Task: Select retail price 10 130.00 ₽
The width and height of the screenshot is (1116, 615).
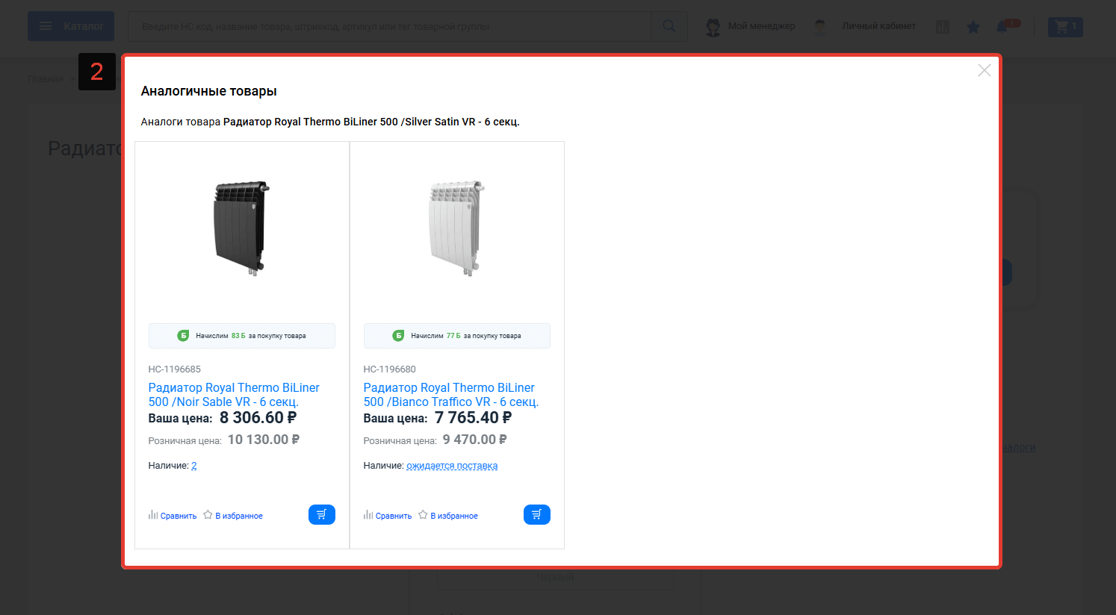Action: pyautogui.click(x=264, y=440)
